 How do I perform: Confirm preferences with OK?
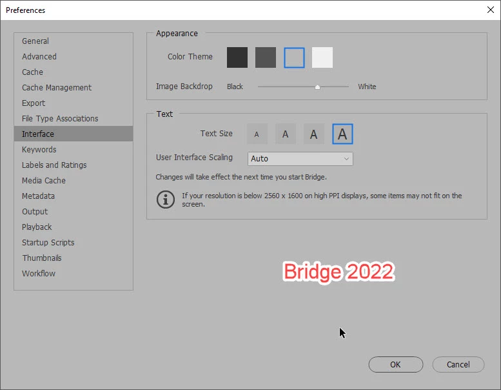(x=395, y=364)
